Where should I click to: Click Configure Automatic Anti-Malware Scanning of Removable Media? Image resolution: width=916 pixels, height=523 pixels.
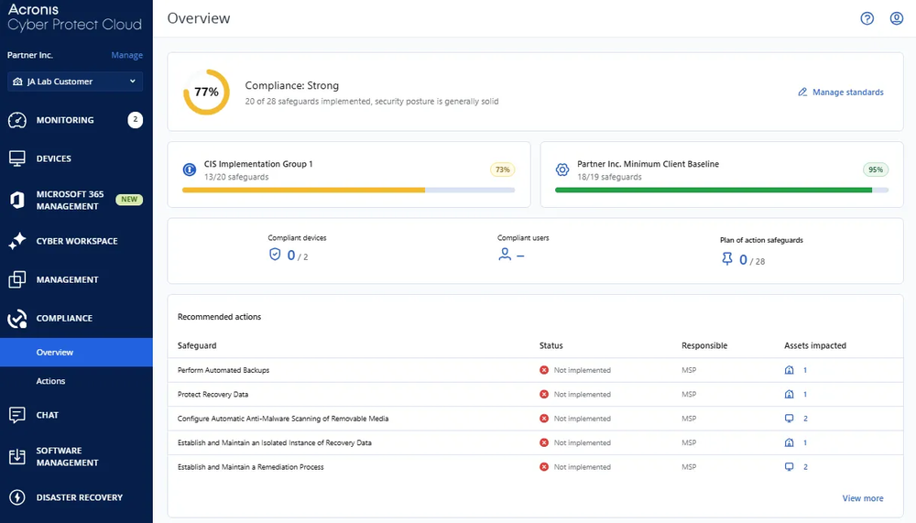coord(283,419)
